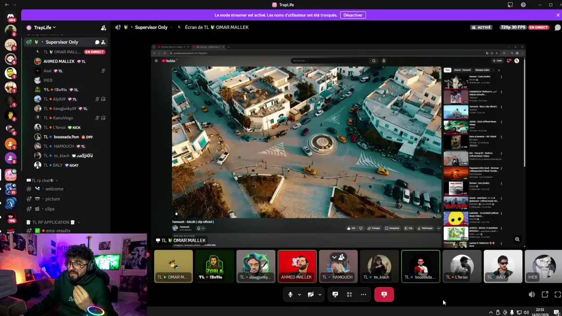Screen dimensions: 562x316
Task: Collapse the TL RP APPLICATION category
Action: click(53, 222)
